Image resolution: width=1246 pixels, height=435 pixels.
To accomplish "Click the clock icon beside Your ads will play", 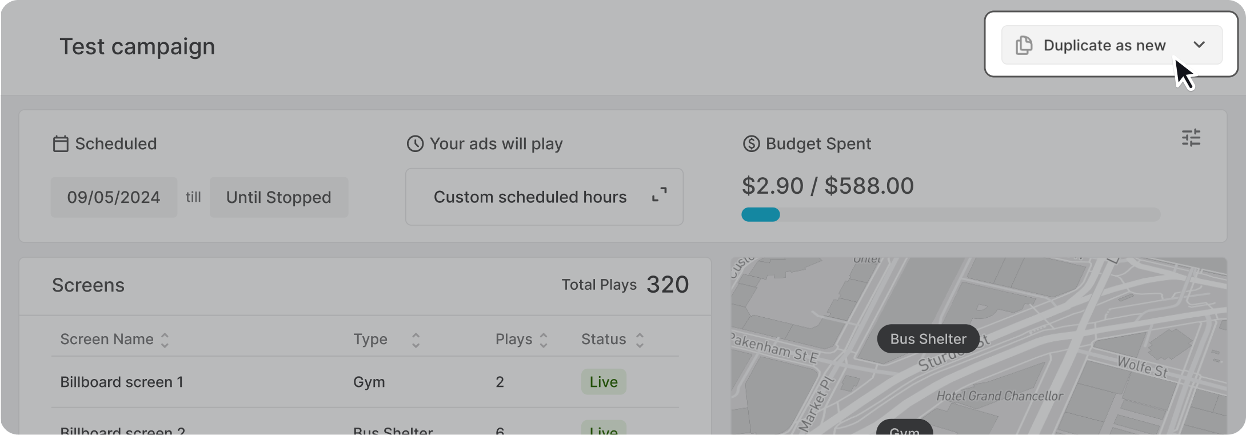I will pos(415,143).
